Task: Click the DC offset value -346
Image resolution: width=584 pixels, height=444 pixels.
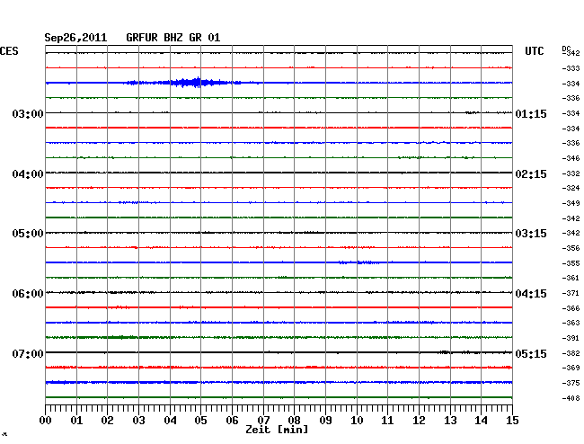Action: click(571, 158)
